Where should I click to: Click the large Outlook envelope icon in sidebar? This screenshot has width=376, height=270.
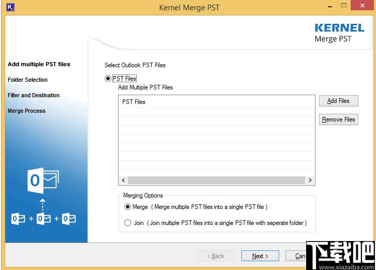[43, 180]
